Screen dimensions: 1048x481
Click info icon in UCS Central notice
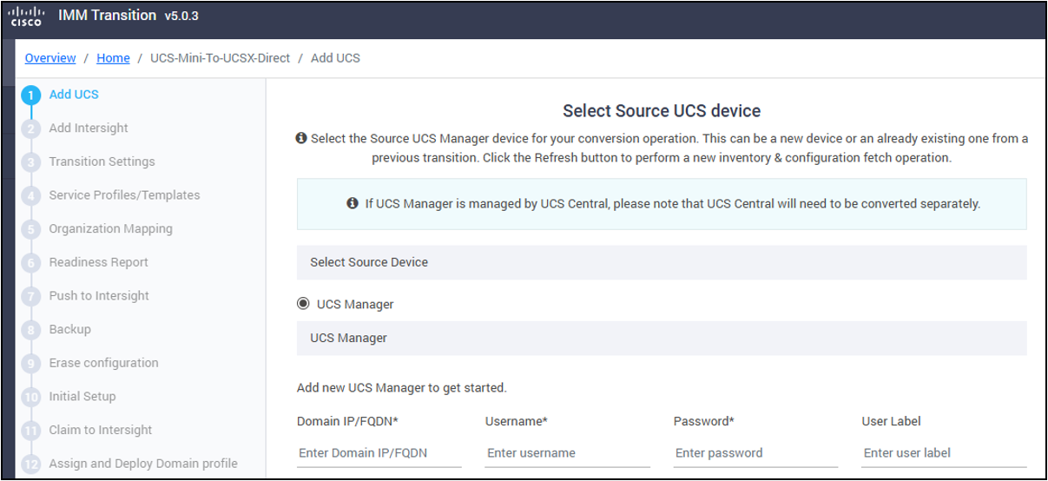[x=353, y=204]
